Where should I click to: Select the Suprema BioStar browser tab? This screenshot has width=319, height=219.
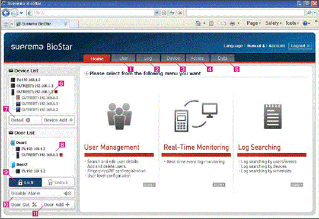tap(42, 24)
